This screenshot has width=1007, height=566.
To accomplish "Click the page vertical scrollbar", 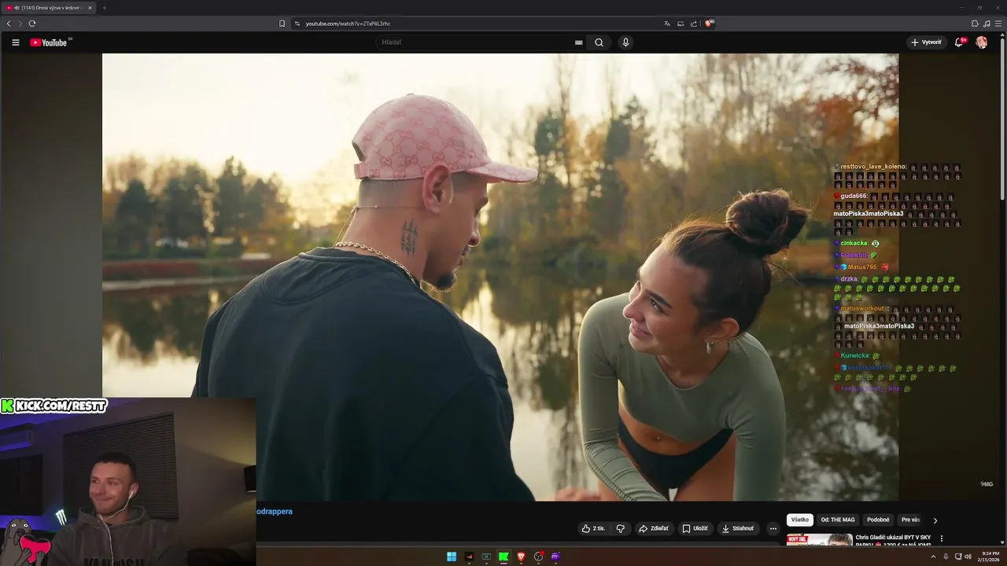I will pyautogui.click(x=1003, y=118).
